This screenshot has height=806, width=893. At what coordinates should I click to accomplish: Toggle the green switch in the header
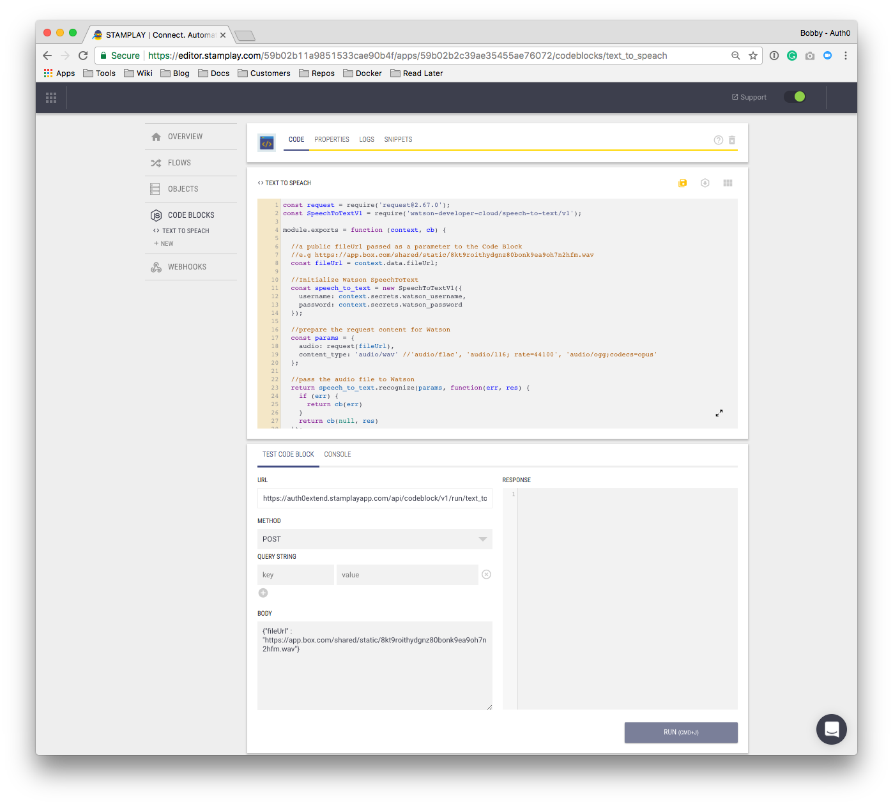tap(795, 97)
